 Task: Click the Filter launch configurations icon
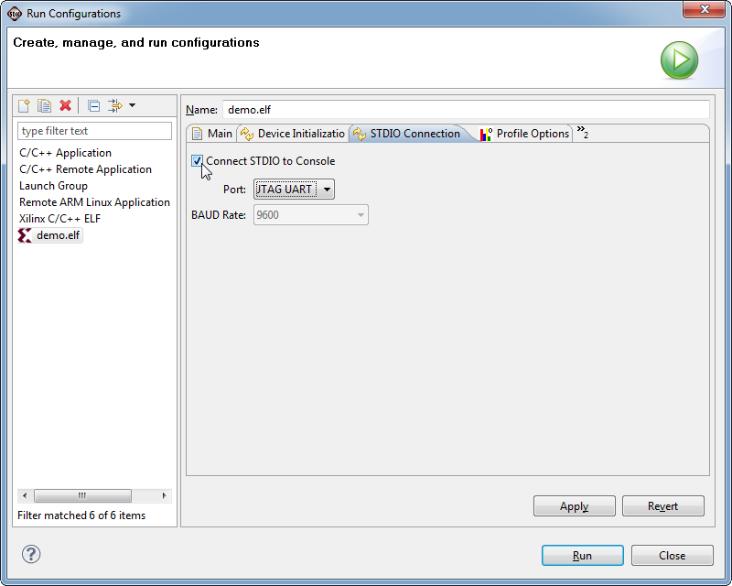[115, 105]
